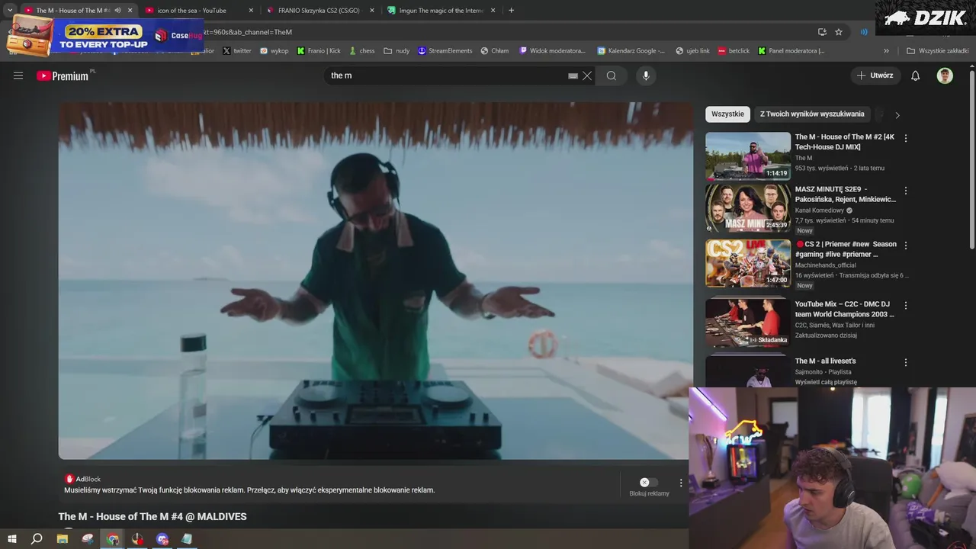Focus Chrome in the taskbar
The image size is (976, 549).
113,539
